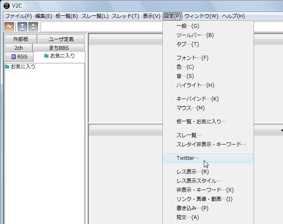Viewport: 283px width, 224px height.
Task: Choose タブ…(T) settings entry
Action: 208,44
